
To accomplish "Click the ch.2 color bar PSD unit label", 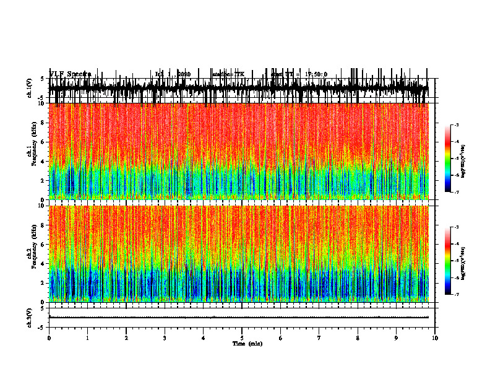I will click(x=463, y=262).
